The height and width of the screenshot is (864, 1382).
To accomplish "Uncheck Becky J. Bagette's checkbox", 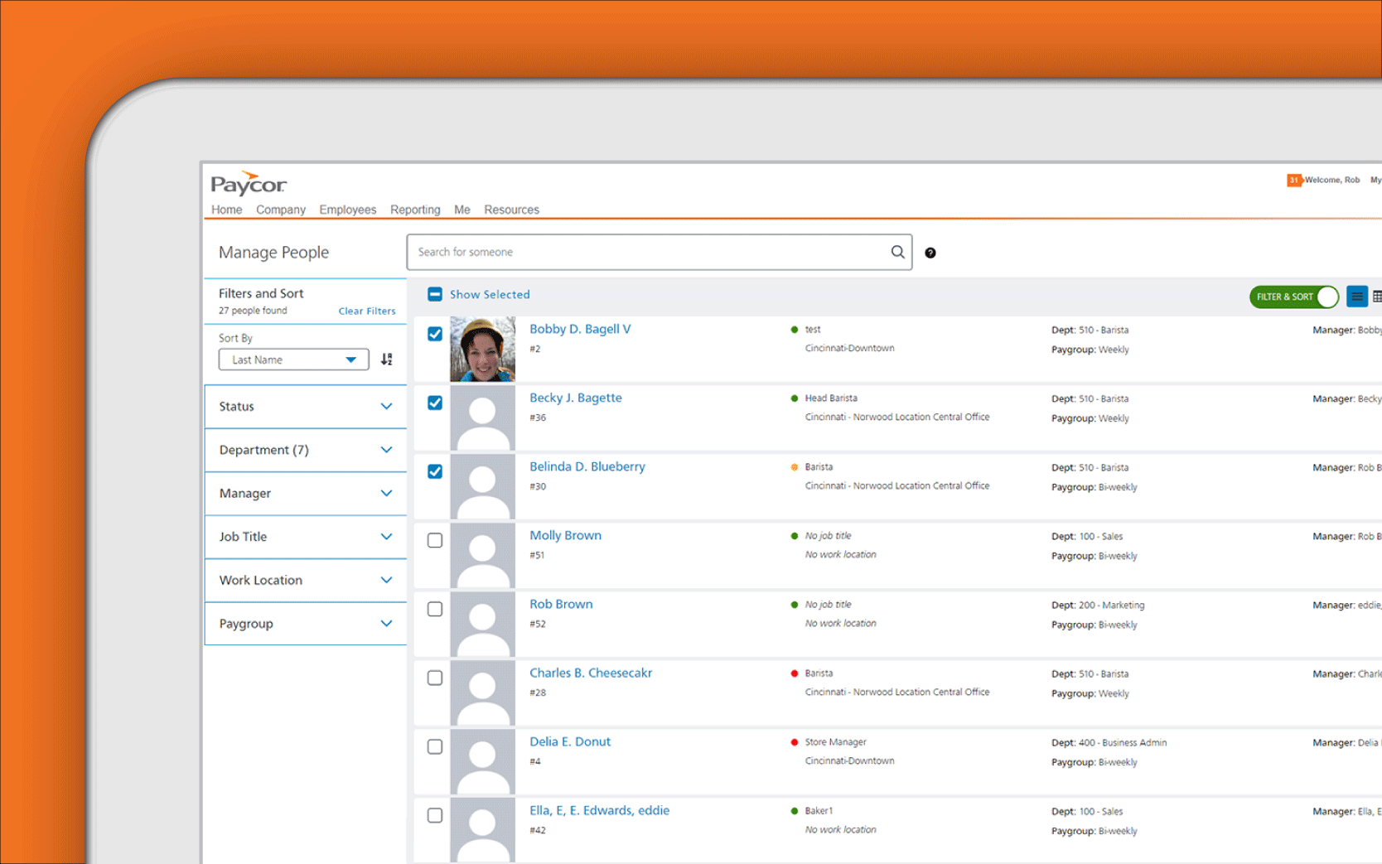I will pos(435,403).
